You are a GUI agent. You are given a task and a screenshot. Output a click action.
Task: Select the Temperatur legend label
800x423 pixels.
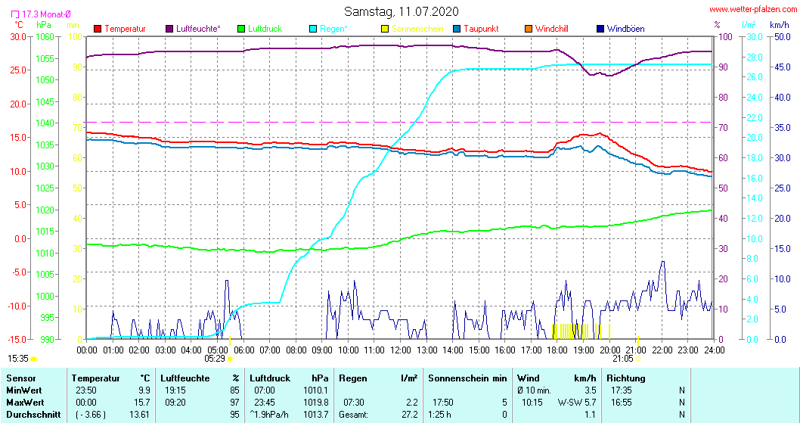coord(125,29)
